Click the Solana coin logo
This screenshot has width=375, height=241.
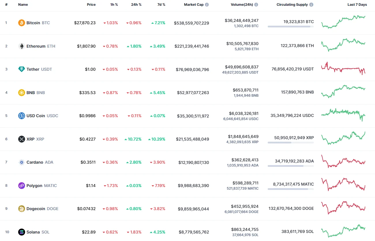[21, 232]
